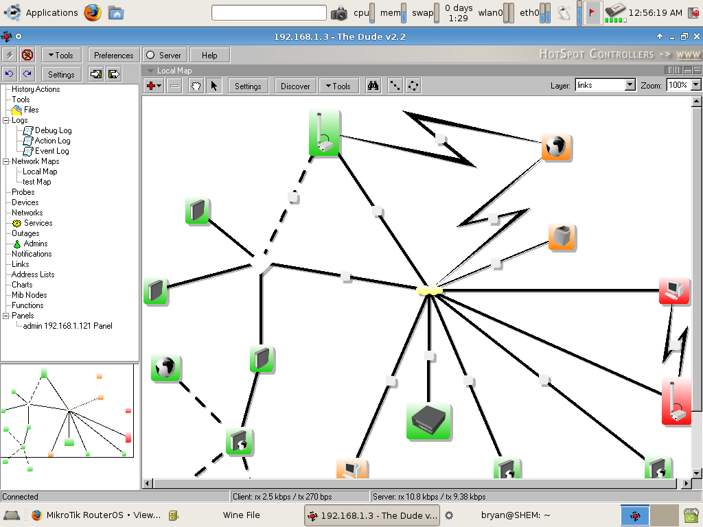
Task: Click the map toolbar Settings button
Action: pyautogui.click(x=248, y=86)
